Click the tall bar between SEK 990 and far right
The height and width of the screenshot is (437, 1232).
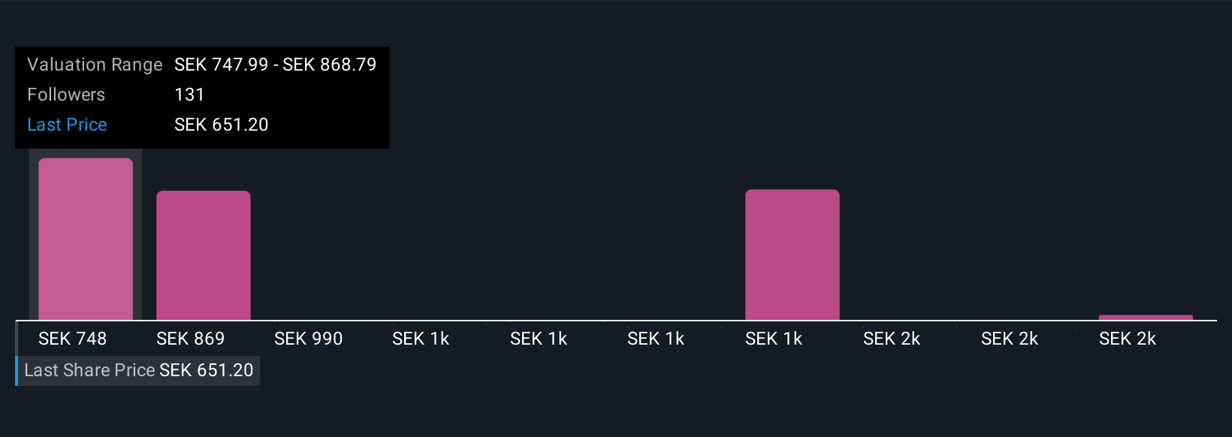(x=793, y=255)
